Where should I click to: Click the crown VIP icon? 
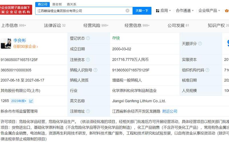(227, 11)
